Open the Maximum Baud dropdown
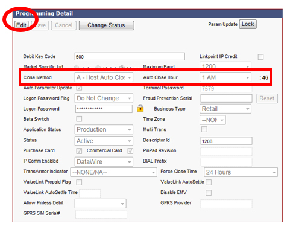This screenshot has height=232, width=296. click(x=225, y=66)
